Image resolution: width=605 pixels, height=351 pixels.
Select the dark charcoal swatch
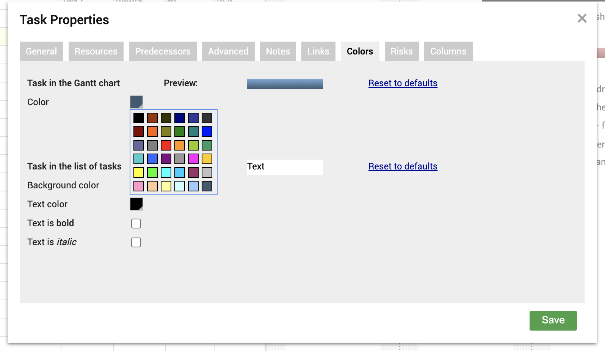click(x=207, y=118)
